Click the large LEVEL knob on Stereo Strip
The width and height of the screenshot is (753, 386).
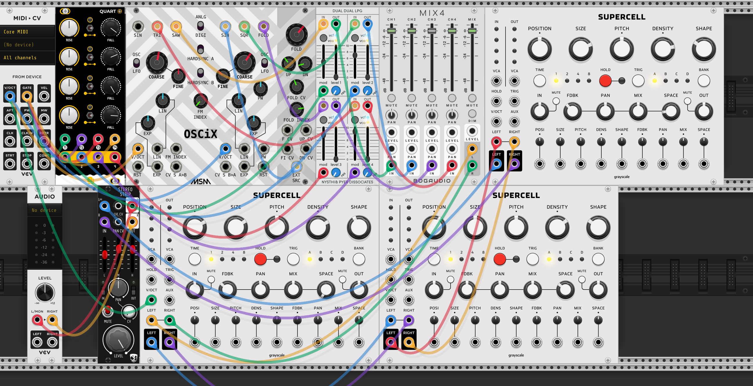pyautogui.click(x=119, y=340)
